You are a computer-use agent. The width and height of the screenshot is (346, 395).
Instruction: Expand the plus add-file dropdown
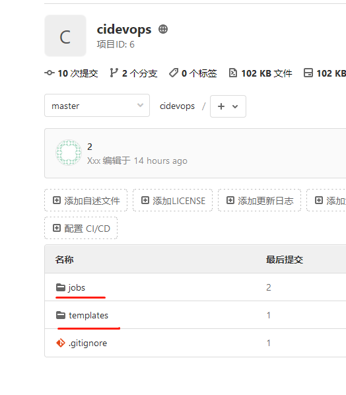[228, 106]
